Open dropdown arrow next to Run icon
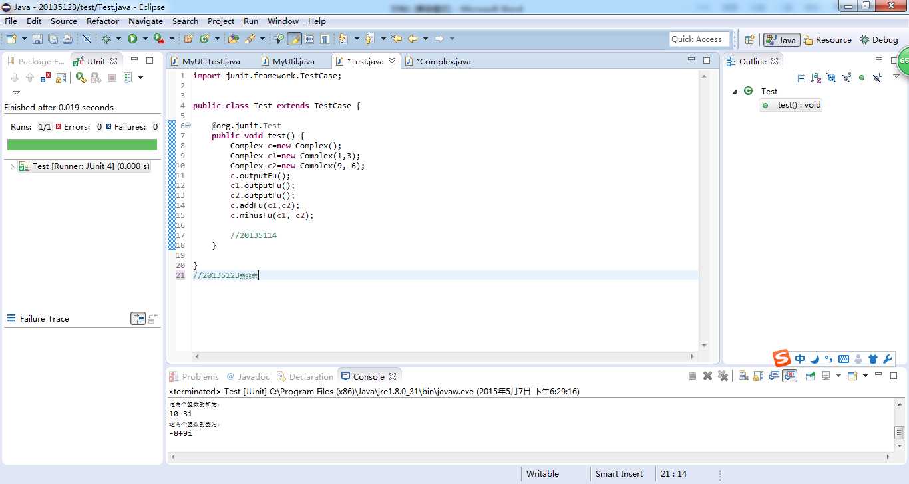This screenshot has width=909, height=484. point(145,39)
